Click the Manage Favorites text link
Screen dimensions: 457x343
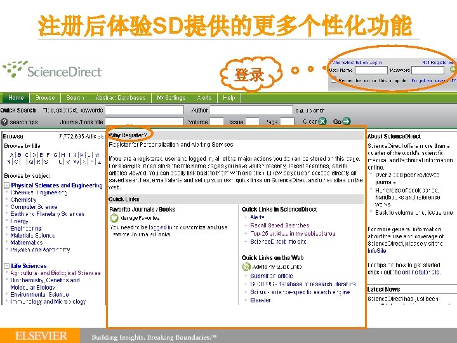pos(140,218)
